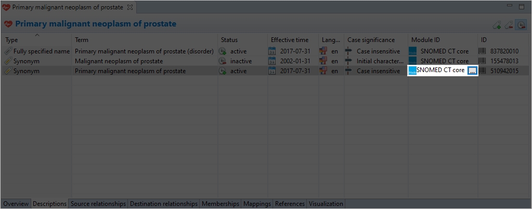
Task: Open the Visualization tab
Action: (x=326, y=204)
